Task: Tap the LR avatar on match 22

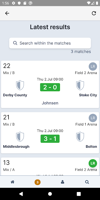Action: click(93, 66)
